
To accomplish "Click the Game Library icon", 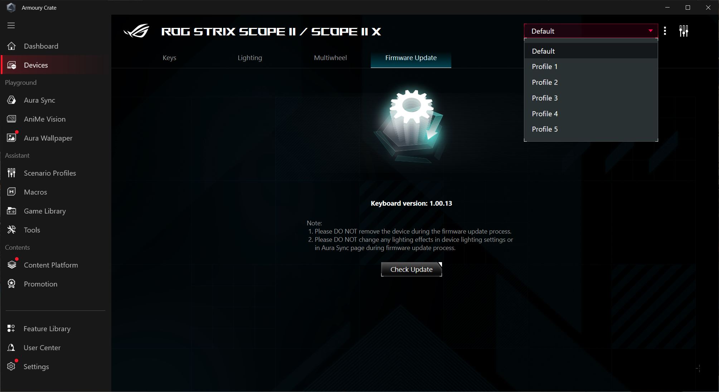I will coord(11,211).
